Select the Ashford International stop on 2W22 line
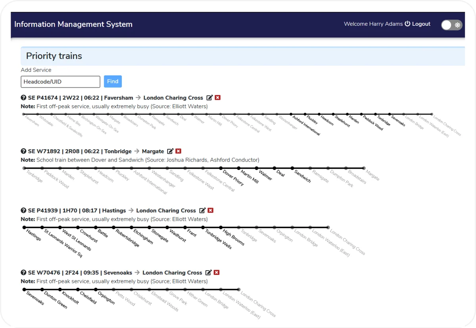 (x=291, y=114)
